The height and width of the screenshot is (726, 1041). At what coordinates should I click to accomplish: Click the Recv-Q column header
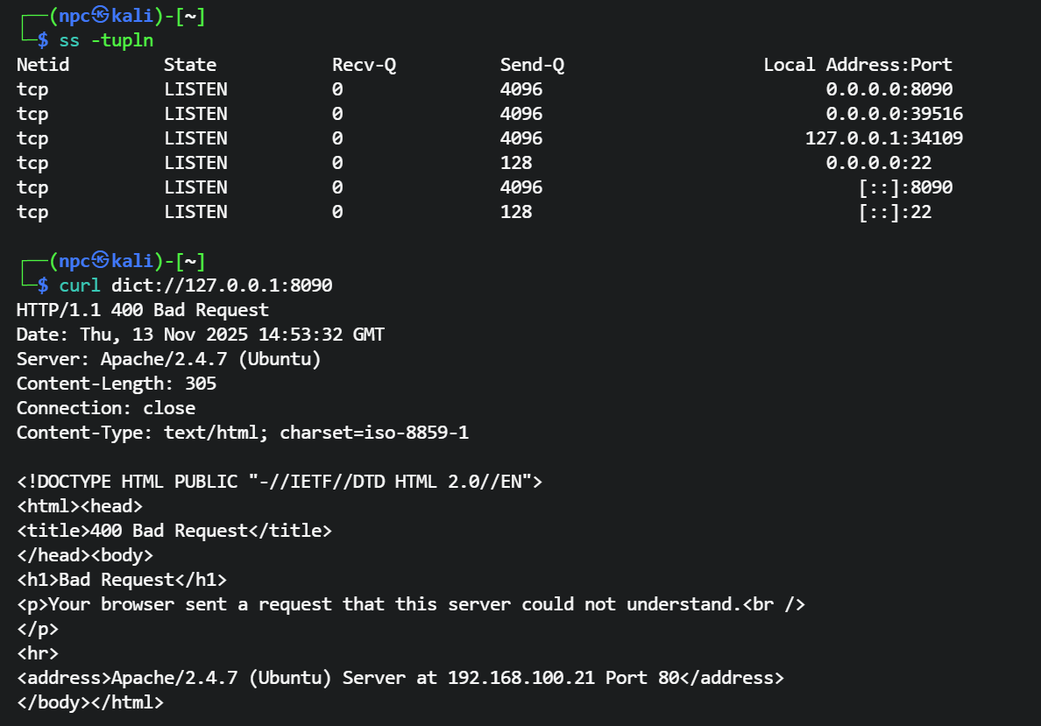coord(364,65)
